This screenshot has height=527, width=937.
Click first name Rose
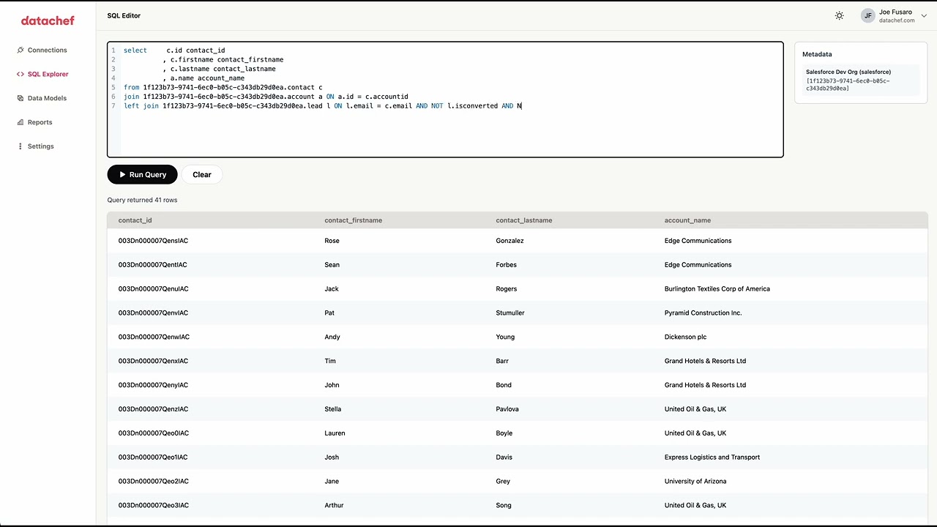pyautogui.click(x=332, y=241)
